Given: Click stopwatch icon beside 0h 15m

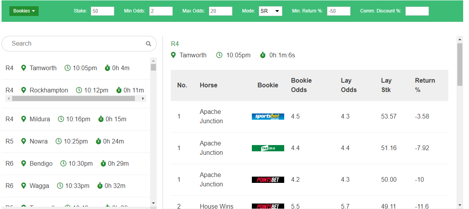Looking at the screenshot, I should click(101, 119).
